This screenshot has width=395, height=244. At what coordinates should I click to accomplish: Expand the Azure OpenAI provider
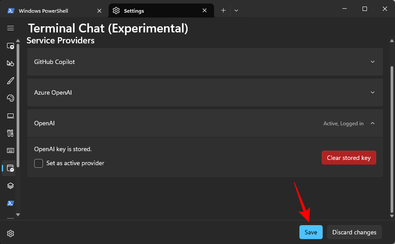[x=373, y=92]
